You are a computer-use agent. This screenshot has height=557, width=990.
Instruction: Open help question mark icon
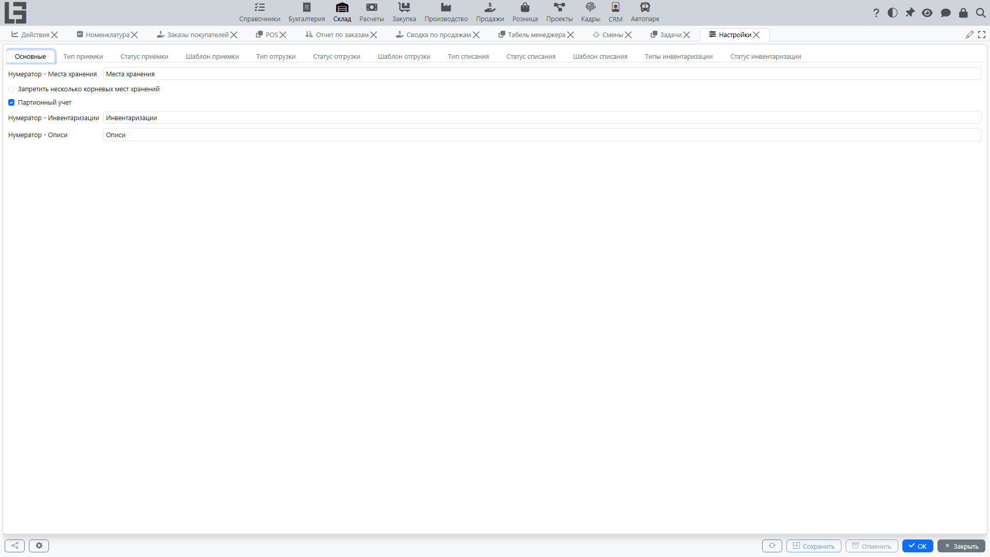tap(876, 13)
